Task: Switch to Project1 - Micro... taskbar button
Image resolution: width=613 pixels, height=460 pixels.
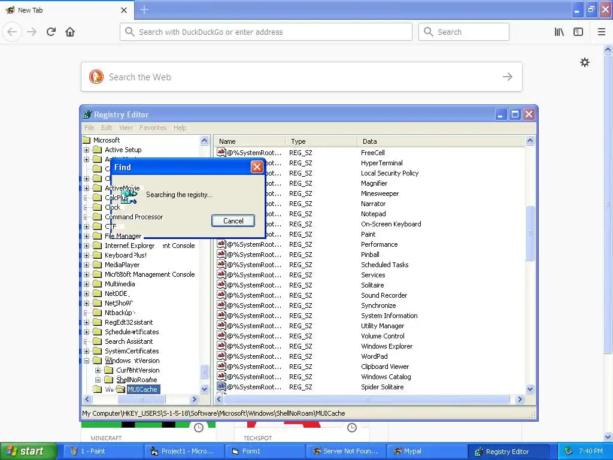Action: click(184, 451)
